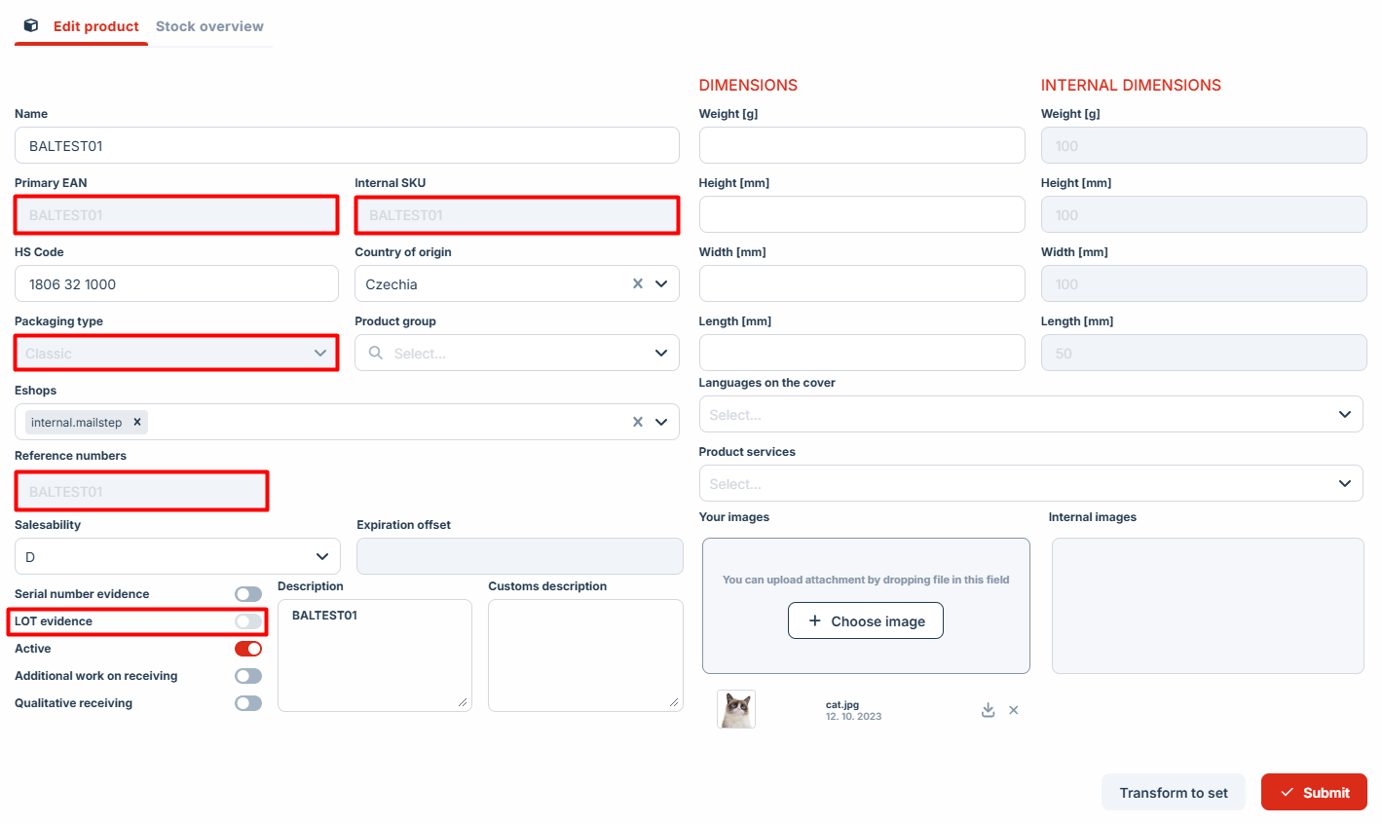Click the plus icon on Choose image
1382x825 pixels.
point(815,620)
